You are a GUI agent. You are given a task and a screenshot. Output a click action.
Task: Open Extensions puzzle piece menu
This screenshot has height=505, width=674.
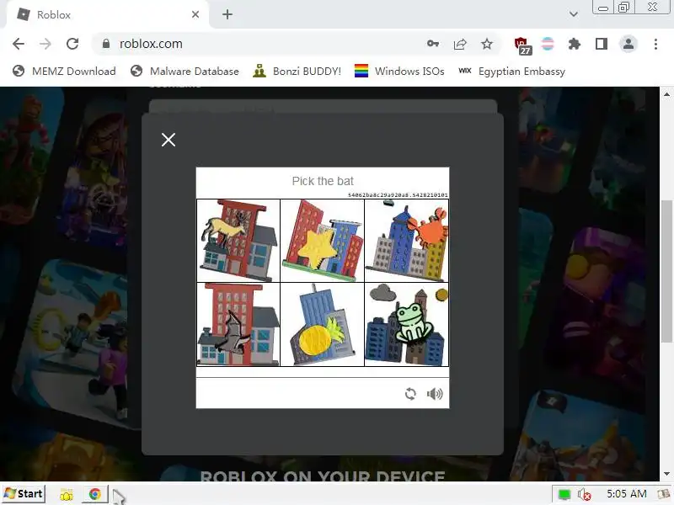click(x=575, y=44)
